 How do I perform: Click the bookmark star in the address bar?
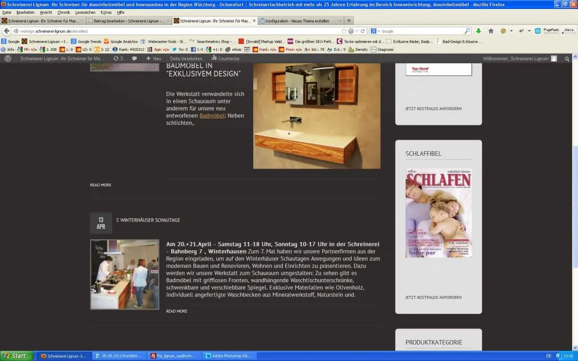point(344,31)
